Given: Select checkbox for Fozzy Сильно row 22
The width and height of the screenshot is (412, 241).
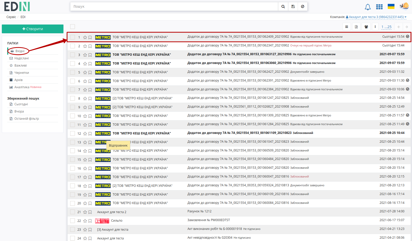Looking at the screenshot, I should 72,221.
